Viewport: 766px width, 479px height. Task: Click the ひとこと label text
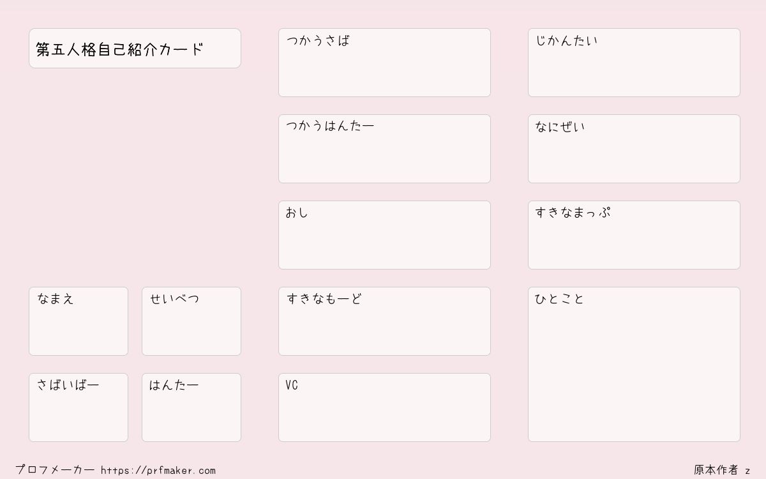click(560, 299)
